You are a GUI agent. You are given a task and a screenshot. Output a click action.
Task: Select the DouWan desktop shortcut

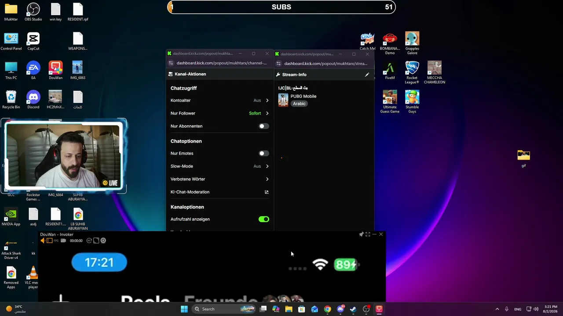tap(55, 71)
